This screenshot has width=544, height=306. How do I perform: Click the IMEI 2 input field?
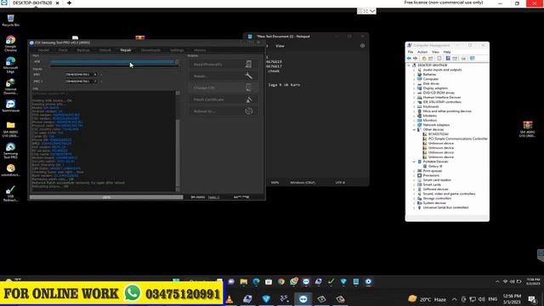click(82, 82)
